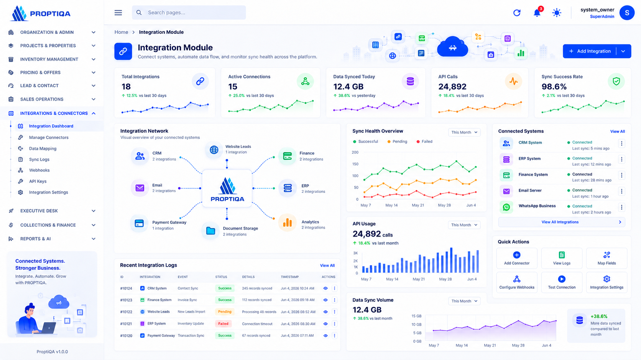Open Webhooks menu item
This screenshot has width=641, height=360.
(x=39, y=170)
